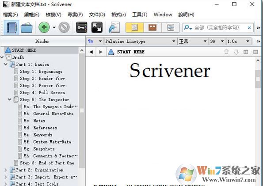Select Step 3: Footer View document
The image size is (263, 186).
coord(42,86)
